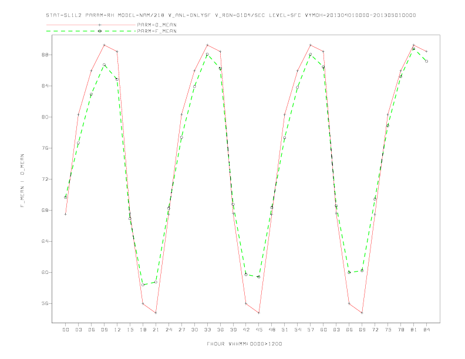Click x-axis tick label 54
The height and width of the screenshot is (359, 465).
(x=298, y=330)
